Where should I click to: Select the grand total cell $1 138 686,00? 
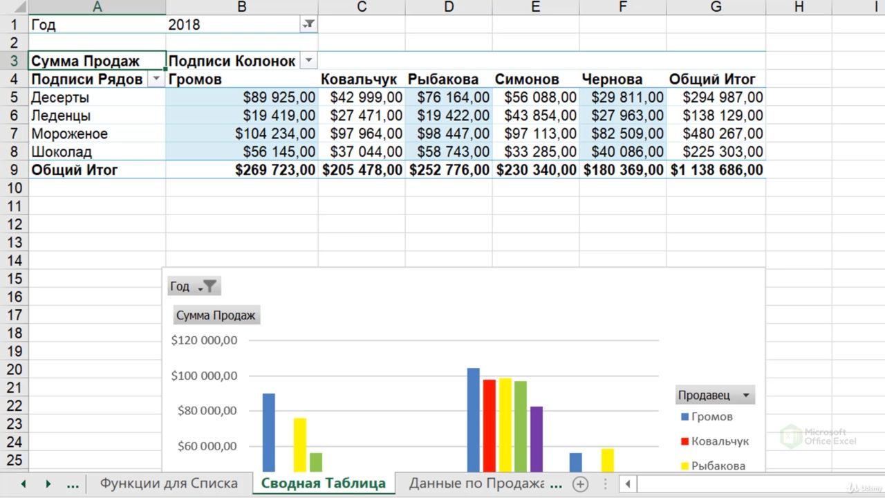pos(716,170)
